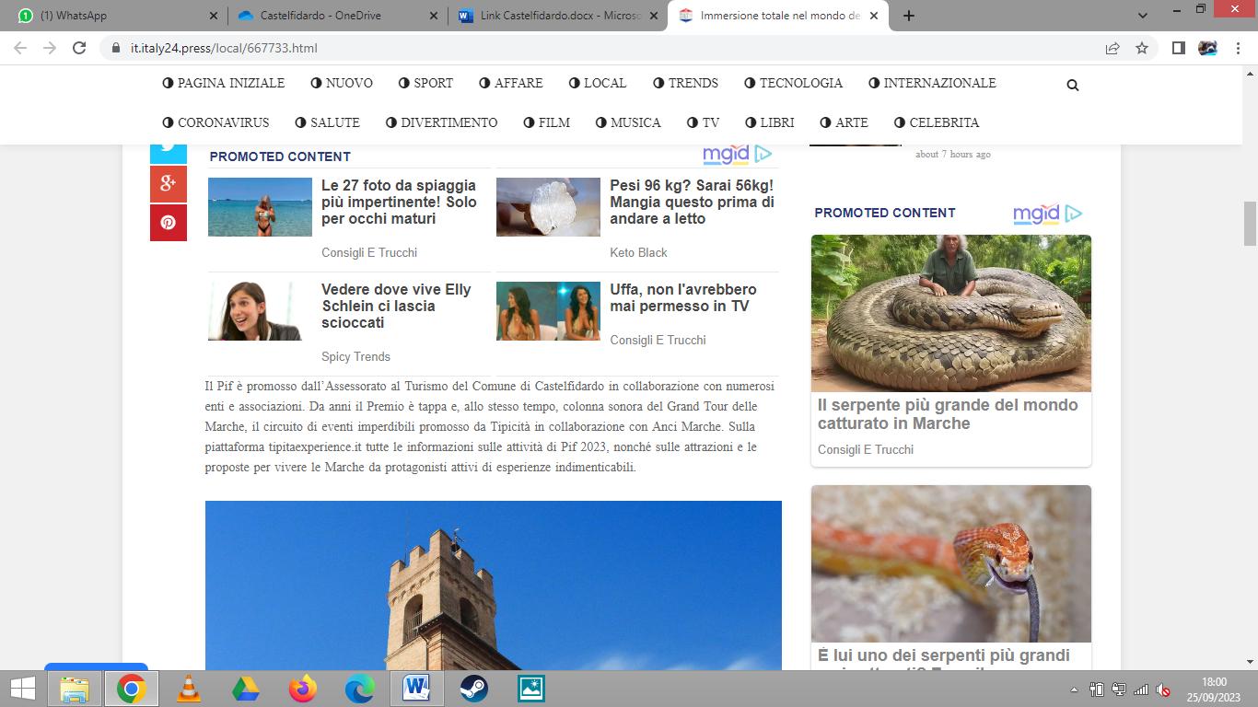Share the article on Pinterest
1258x707 pixels.
[x=169, y=223]
